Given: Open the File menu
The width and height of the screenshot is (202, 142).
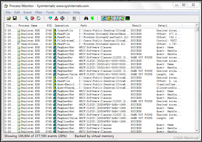Looking at the screenshot, I should click(x=8, y=12).
